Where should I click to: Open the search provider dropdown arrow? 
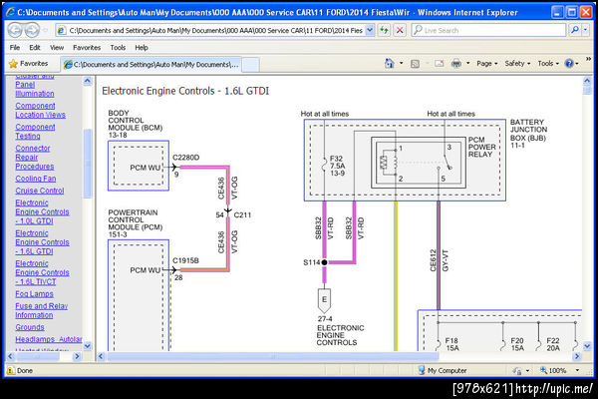point(585,30)
